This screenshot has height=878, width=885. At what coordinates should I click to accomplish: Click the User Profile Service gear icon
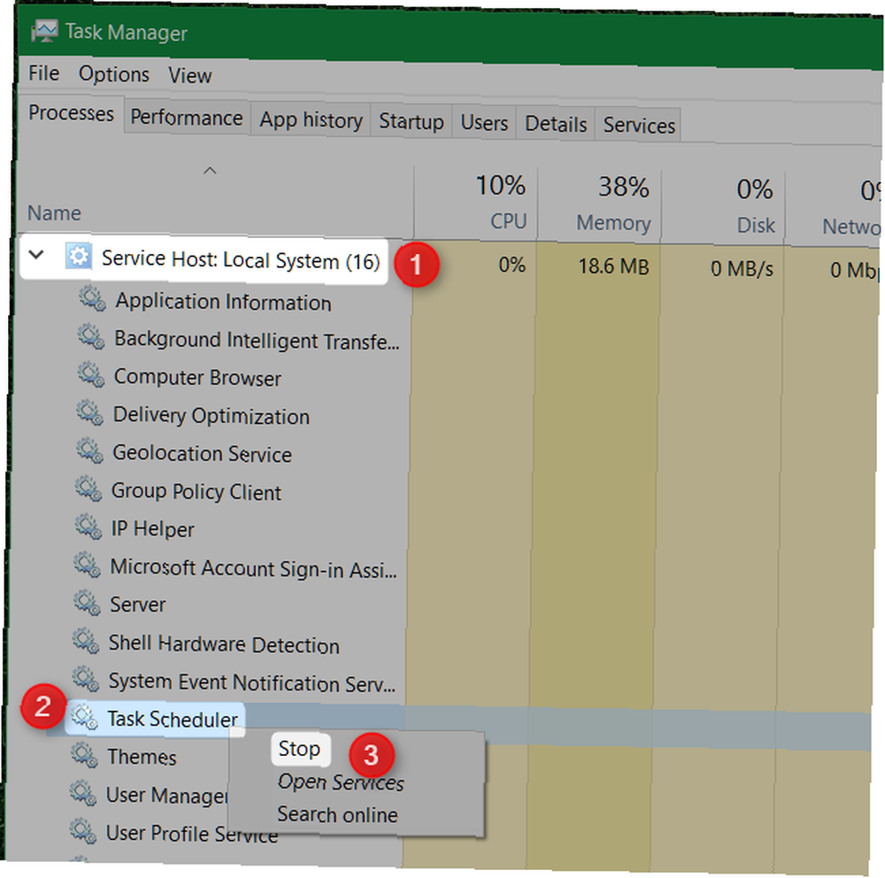coord(83,830)
